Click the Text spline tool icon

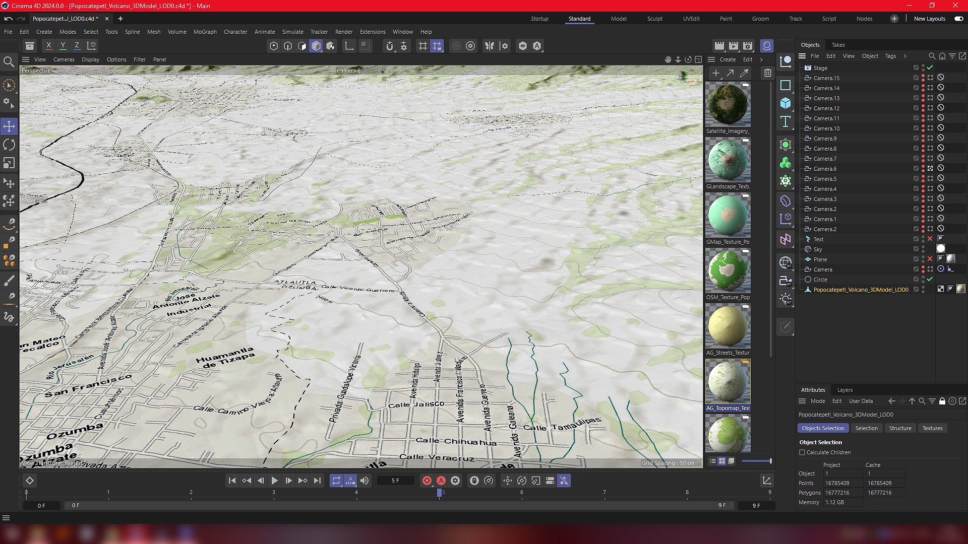click(x=785, y=121)
